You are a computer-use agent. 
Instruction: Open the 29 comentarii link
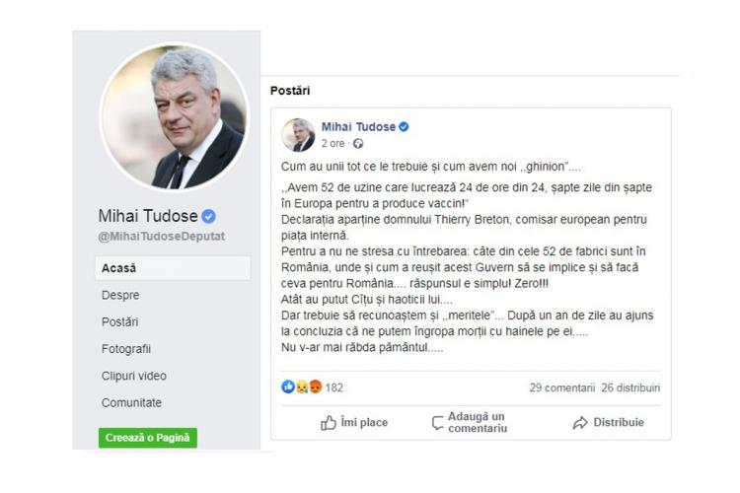pyautogui.click(x=562, y=387)
